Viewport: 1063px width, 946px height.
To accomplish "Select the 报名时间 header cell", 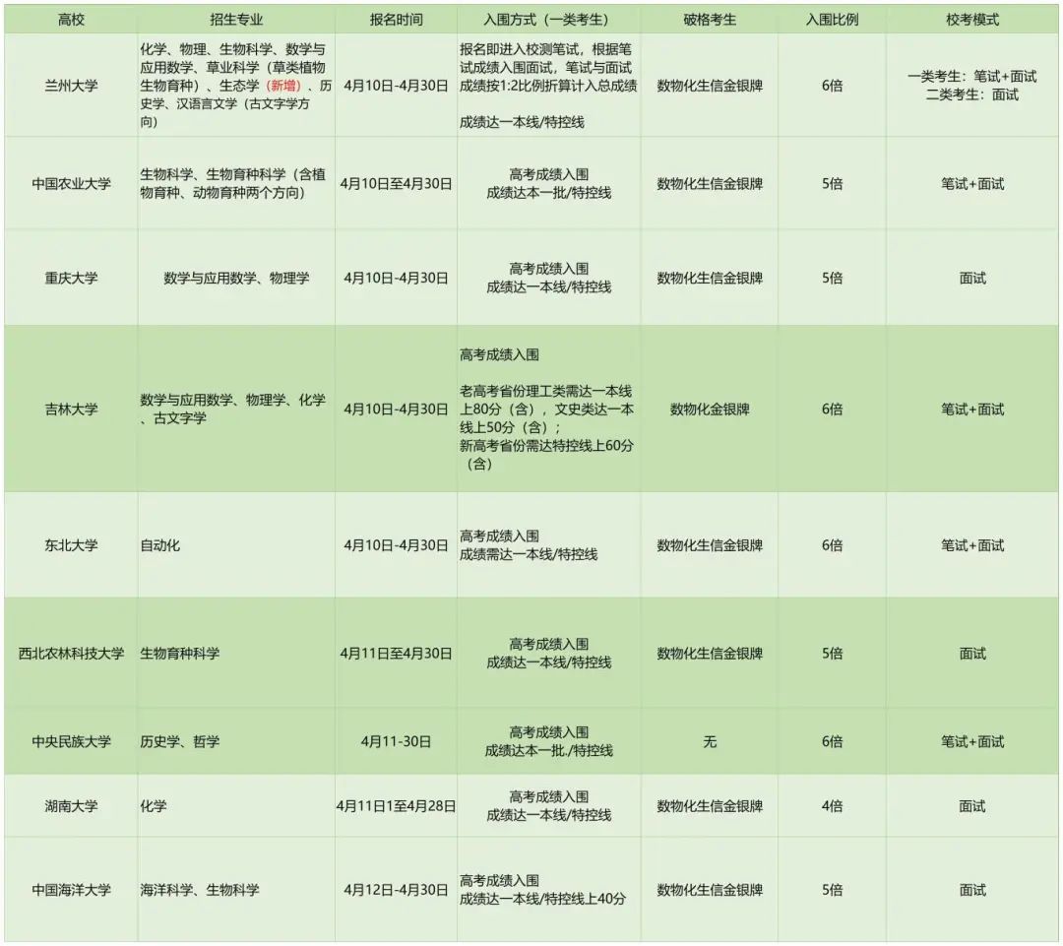I will coord(396,20).
